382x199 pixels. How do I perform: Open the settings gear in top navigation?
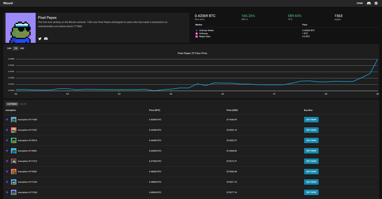tap(376, 3)
